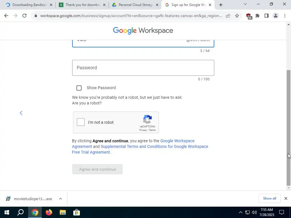The image size is (291, 218).
Task: Open tab search chevron in title bar
Action: click(x=245, y=4)
